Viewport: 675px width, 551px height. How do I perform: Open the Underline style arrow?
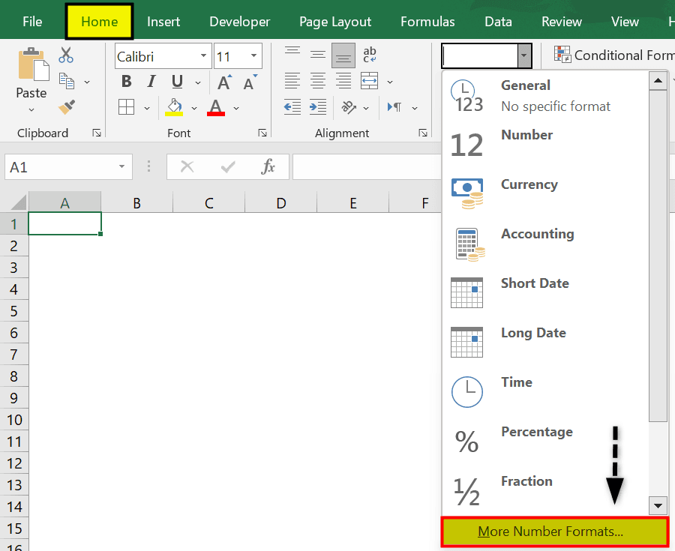click(198, 82)
